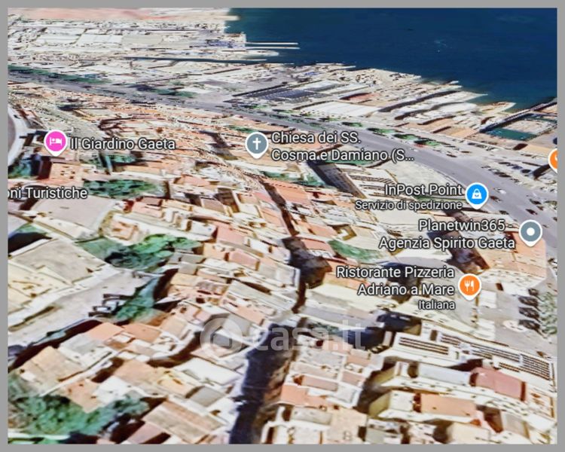Open Planetwin365 - Agenzia Spirito Gaeta label
The height and width of the screenshot is (452, 565).
pos(447,234)
